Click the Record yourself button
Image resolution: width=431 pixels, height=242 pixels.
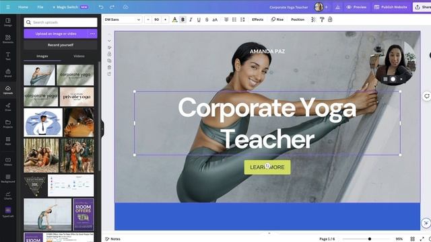[x=61, y=45]
